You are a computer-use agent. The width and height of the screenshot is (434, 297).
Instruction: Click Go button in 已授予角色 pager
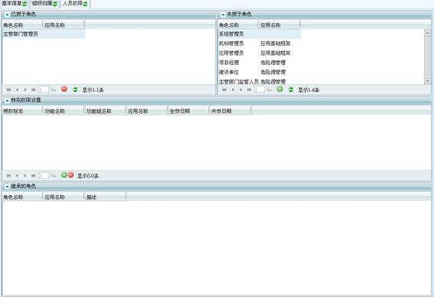pos(54,89)
